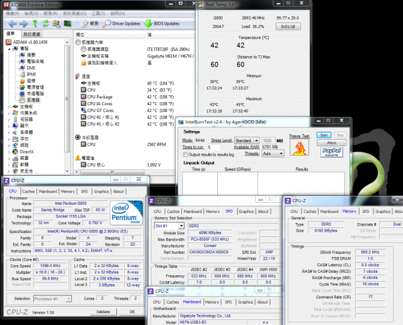The height and width of the screenshot is (325, 403).
Task: Switch to Caches tab in left CPU-Z window
Action: (28, 191)
